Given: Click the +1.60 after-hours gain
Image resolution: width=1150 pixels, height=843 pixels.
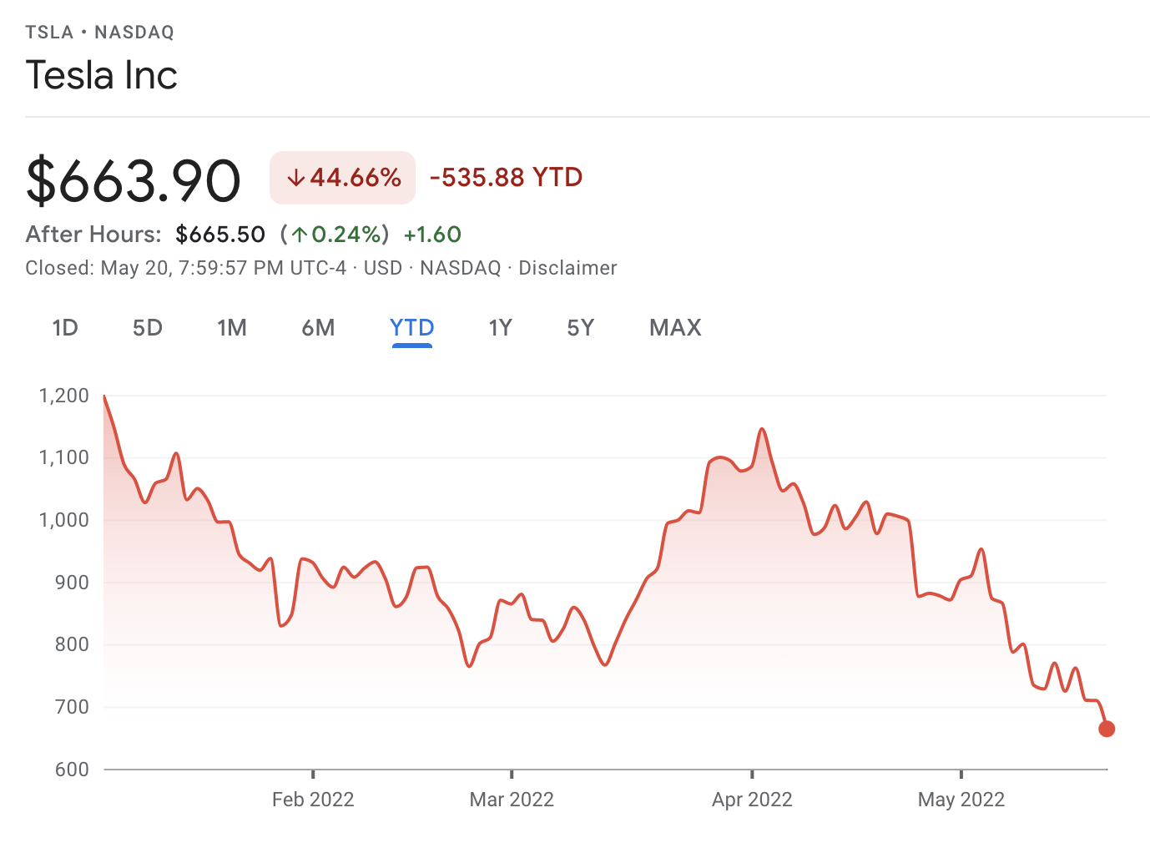Looking at the screenshot, I should [x=432, y=235].
